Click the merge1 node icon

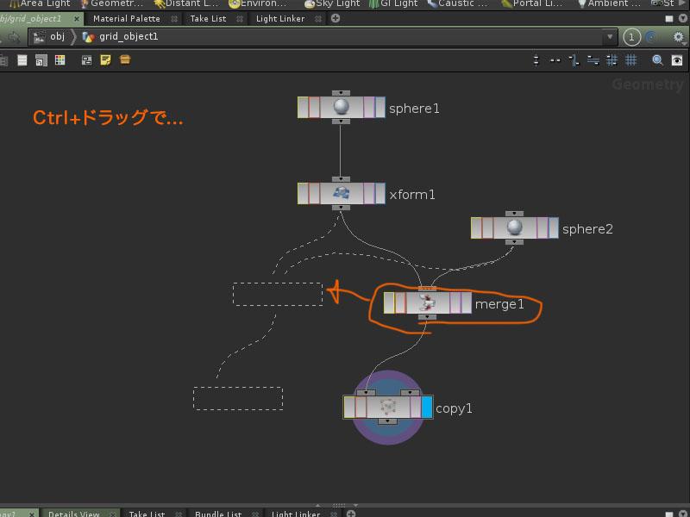tap(427, 303)
